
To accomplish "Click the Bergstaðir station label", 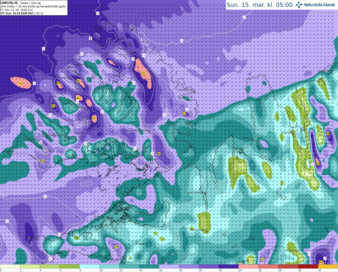I will [287, 132].
